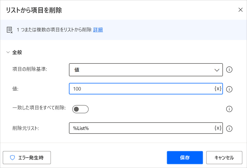
Task: Enable 一致した項目をすべて削除 toggle
Action: 80,109
